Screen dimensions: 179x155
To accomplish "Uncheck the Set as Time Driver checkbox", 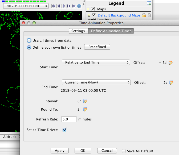I will 64,130.
